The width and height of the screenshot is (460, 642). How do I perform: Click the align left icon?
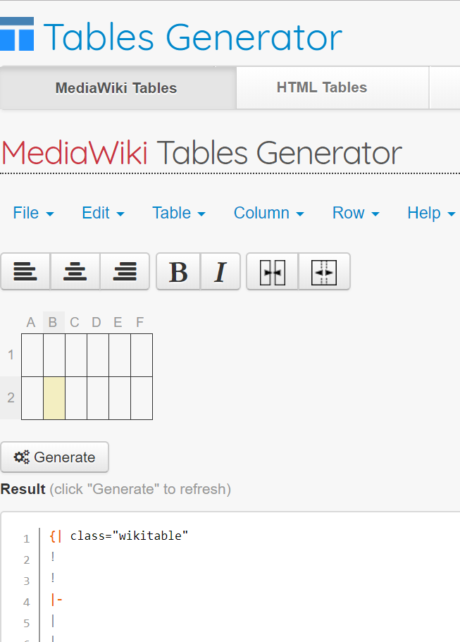(x=25, y=271)
